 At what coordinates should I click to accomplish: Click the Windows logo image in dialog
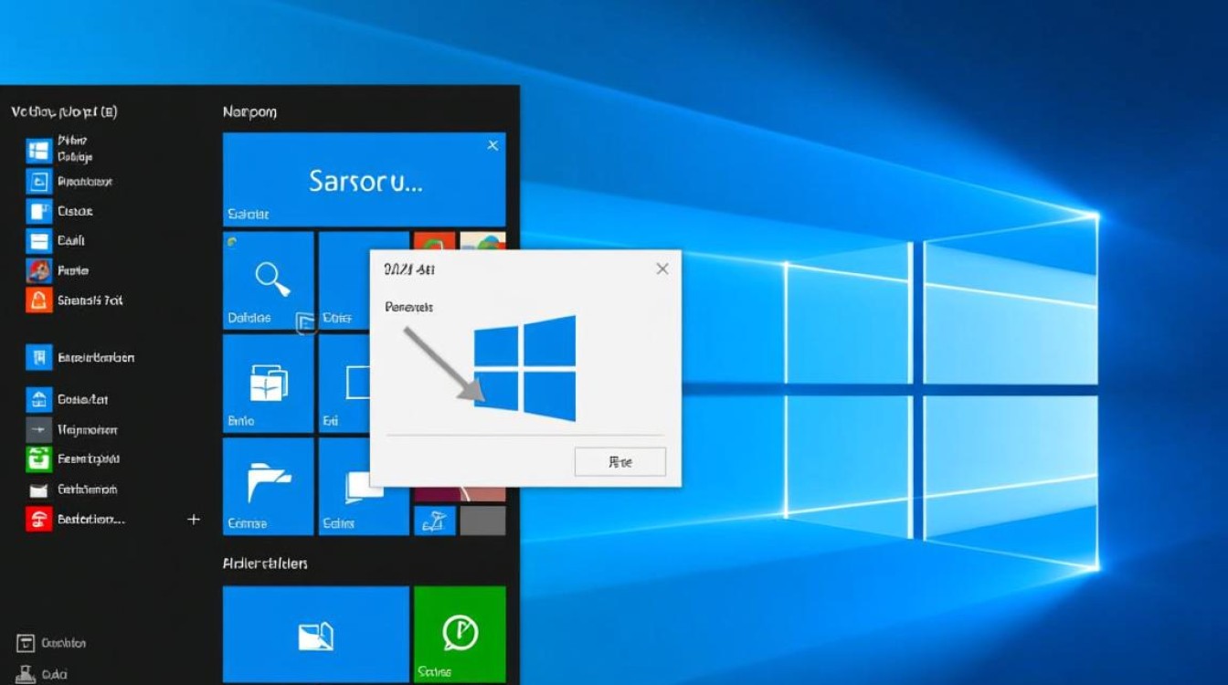click(x=525, y=369)
